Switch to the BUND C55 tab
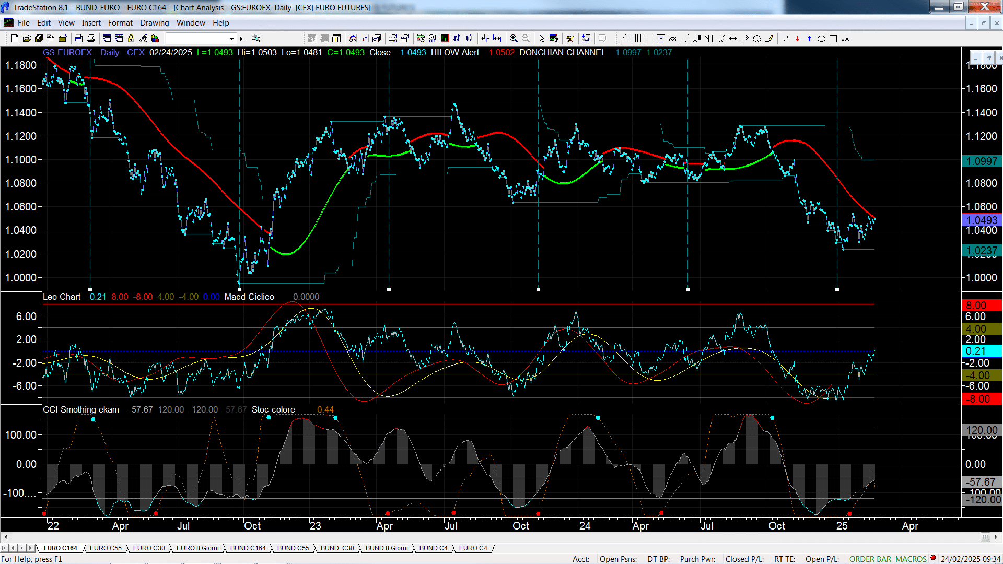The height and width of the screenshot is (564, 1003). coord(293,548)
